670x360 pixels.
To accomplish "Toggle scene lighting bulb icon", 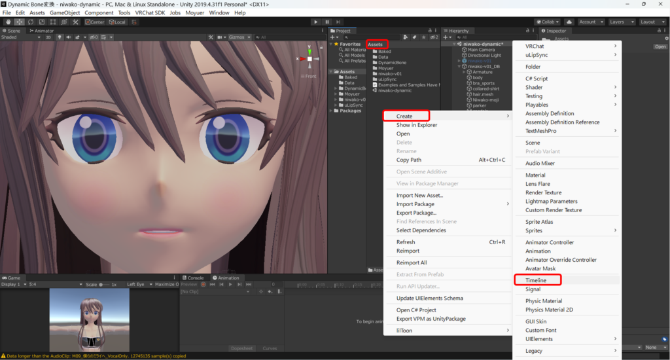I will pos(60,37).
